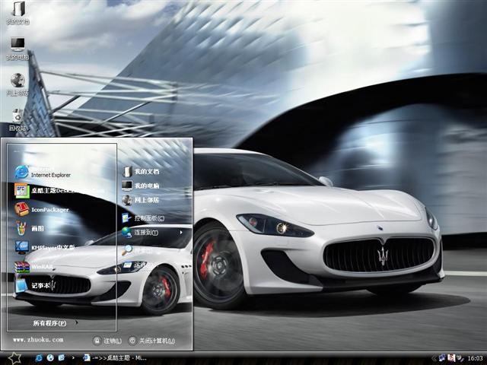Click the 回收站 (Recycle Bin) desktop icon
This screenshot has height=365, width=487.
click(17, 116)
